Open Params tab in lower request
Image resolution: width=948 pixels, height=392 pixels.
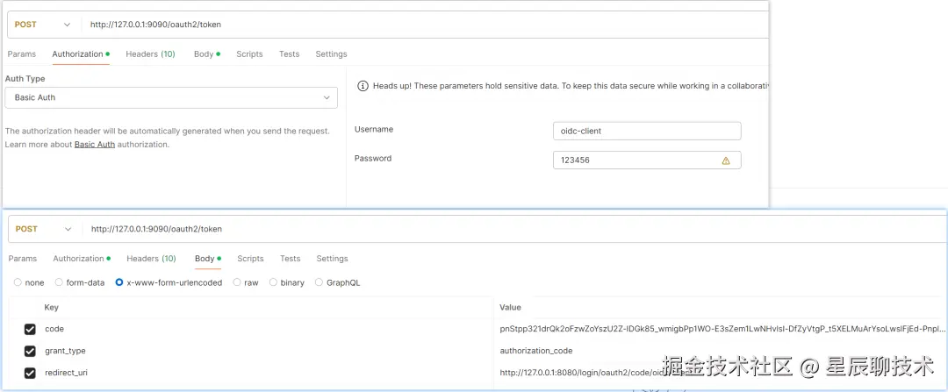coord(22,259)
